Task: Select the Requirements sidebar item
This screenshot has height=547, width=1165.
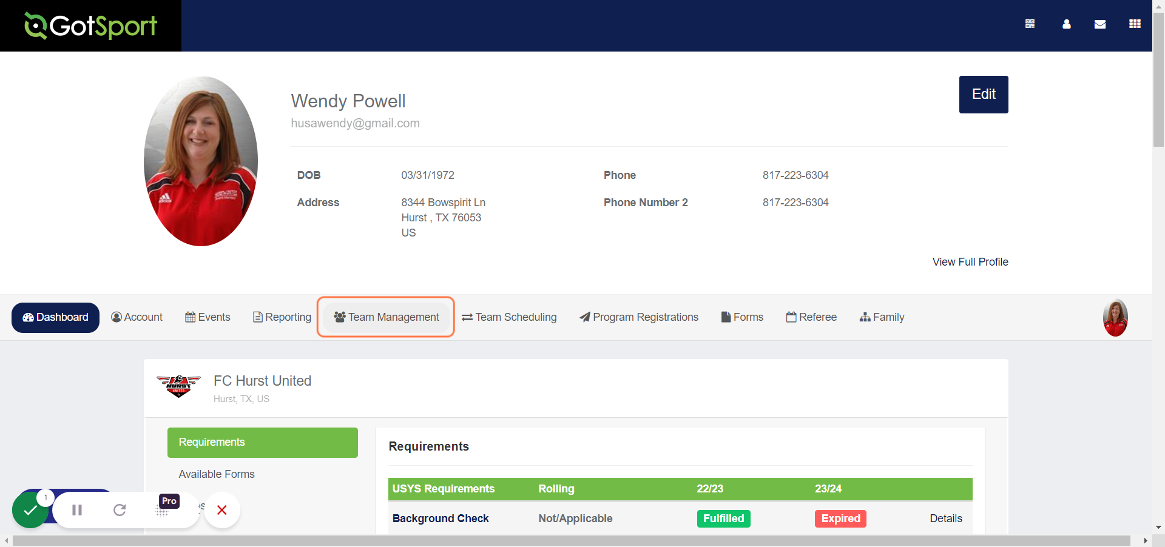Action: [x=263, y=443]
